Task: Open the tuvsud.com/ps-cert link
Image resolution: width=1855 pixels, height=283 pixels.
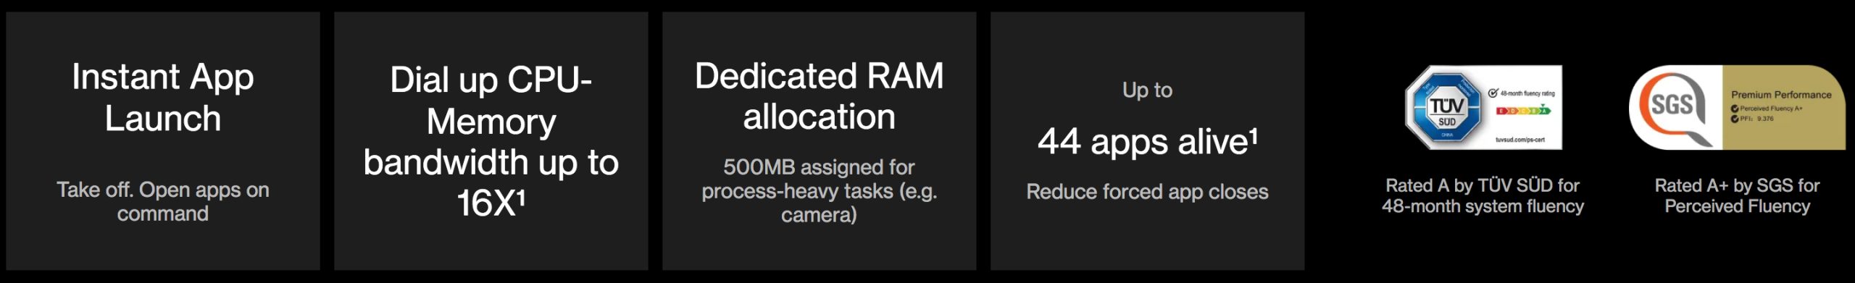Action: pyautogui.click(x=1520, y=140)
